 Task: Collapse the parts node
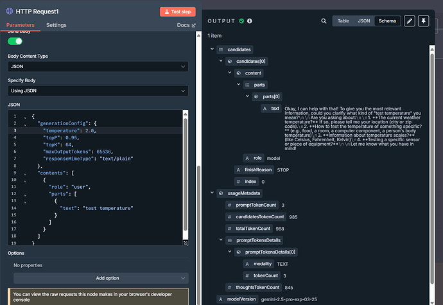click(238, 84)
